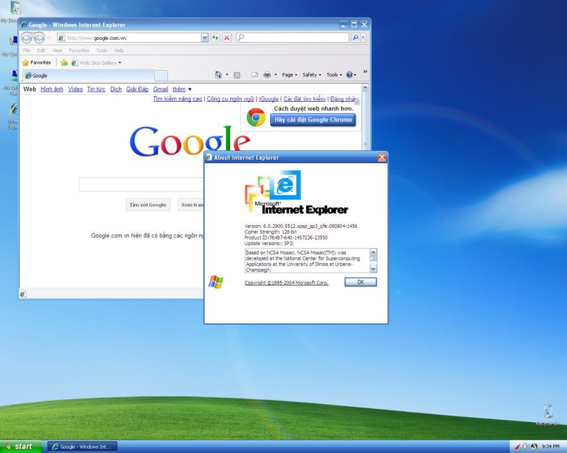The width and height of the screenshot is (567, 453).
Task: Expand the address bar URL history dropdown
Action: click(205, 38)
